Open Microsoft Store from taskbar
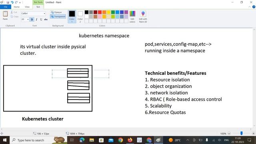Viewport: 256px width, 144px height. click(x=101, y=140)
